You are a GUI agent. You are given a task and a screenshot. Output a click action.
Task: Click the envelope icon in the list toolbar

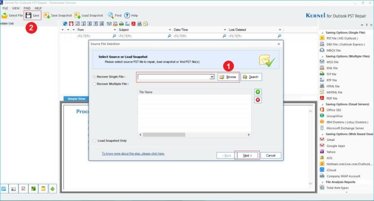pos(109,23)
